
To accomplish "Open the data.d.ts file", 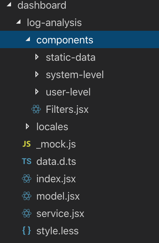I will pyautogui.click(x=56, y=161).
